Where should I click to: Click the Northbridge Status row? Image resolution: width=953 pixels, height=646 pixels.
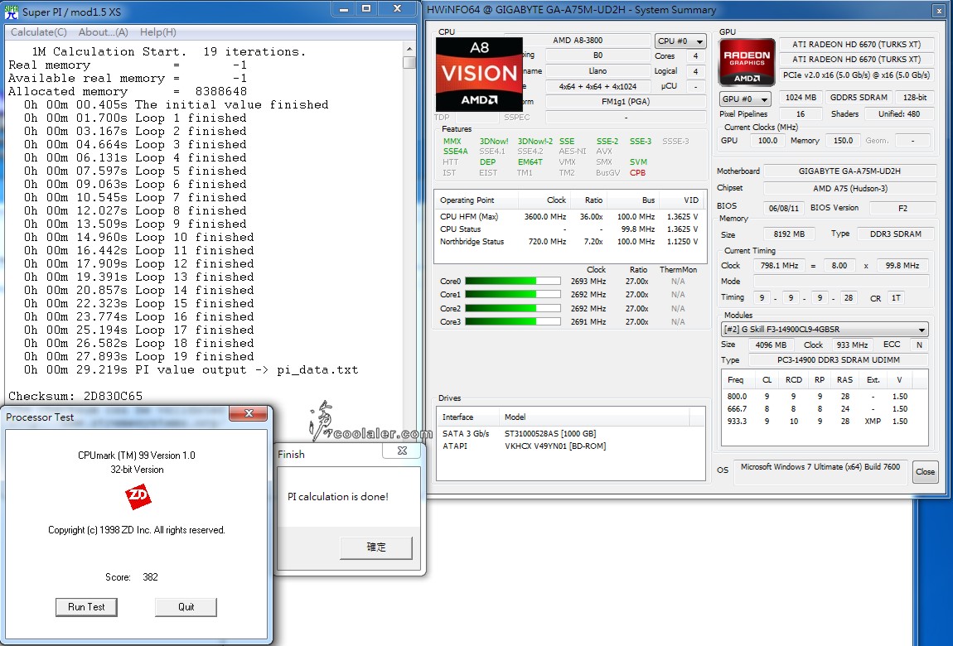[x=569, y=242]
